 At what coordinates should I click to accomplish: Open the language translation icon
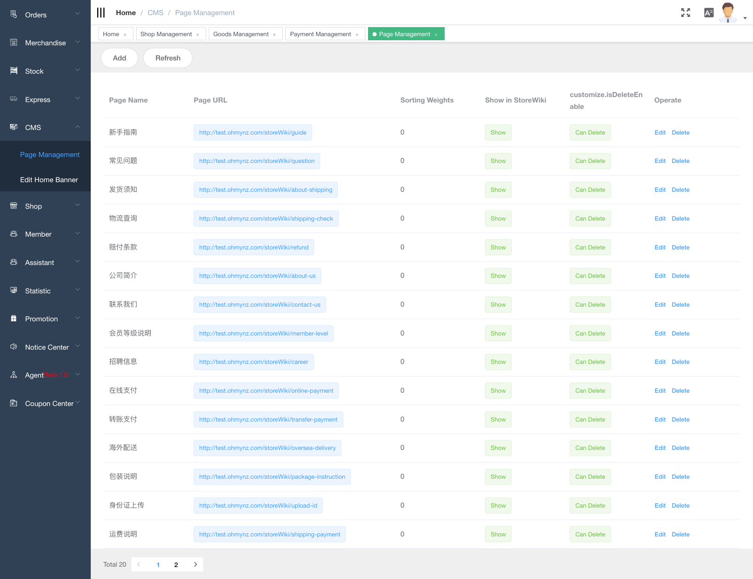(709, 13)
